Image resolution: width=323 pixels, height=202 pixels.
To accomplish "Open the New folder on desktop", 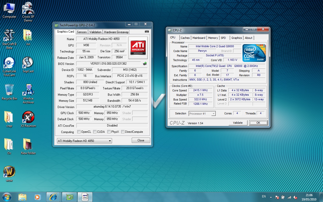I will (x=28, y=146).
